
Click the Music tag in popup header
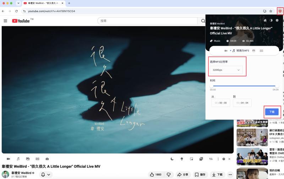pos(215,41)
